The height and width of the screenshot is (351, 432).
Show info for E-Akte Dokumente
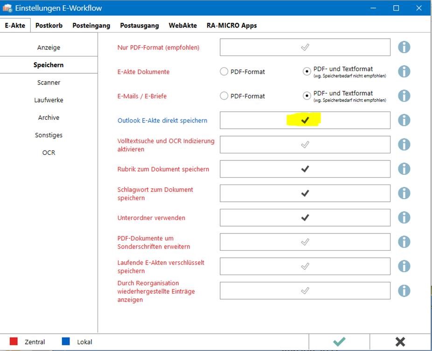pyautogui.click(x=404, y=72)
